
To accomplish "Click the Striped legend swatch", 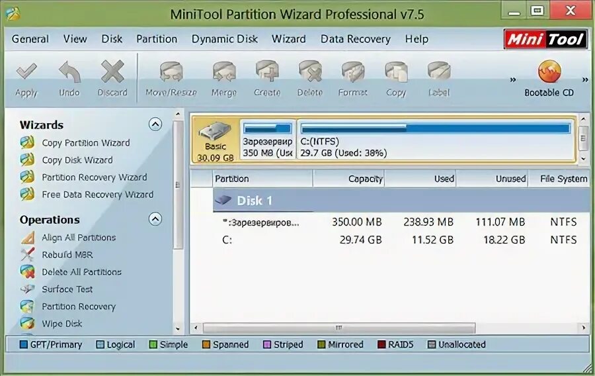I will click(267, 344).
